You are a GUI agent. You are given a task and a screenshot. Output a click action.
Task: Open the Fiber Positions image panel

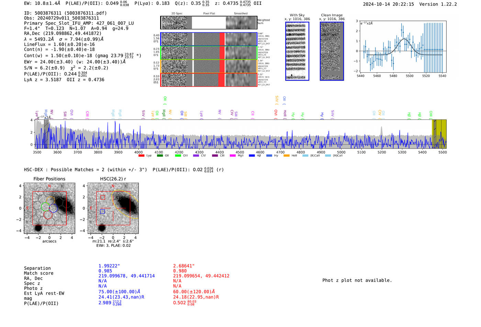pos(49,208)
